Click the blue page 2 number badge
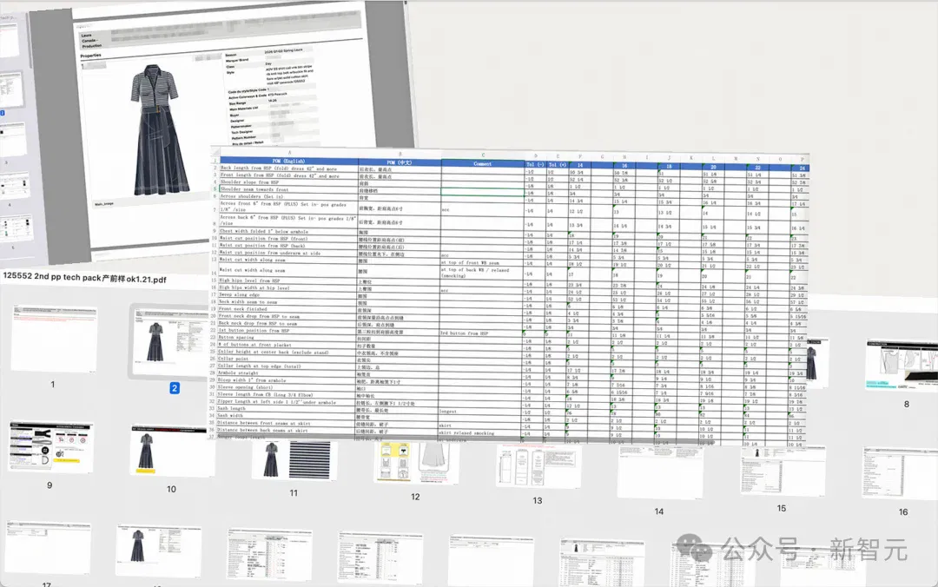The height and width of the screenshot is (587, 938). point(174,388)
